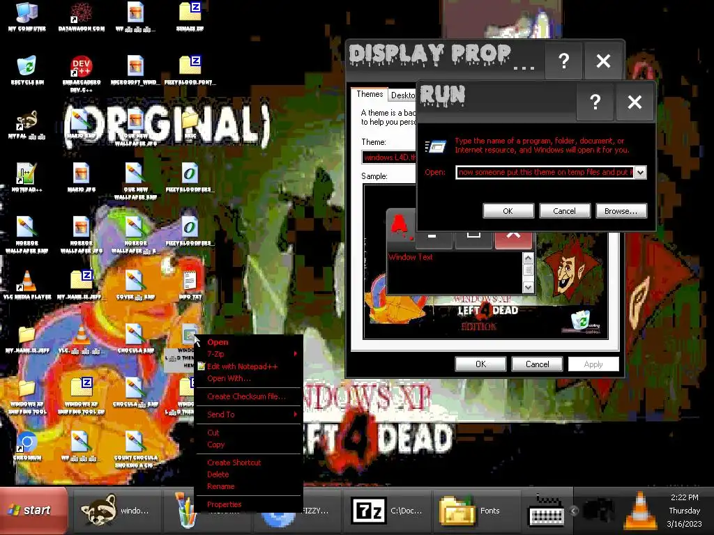Launch VLC Media Player desktop shortcut

(27, 285)
